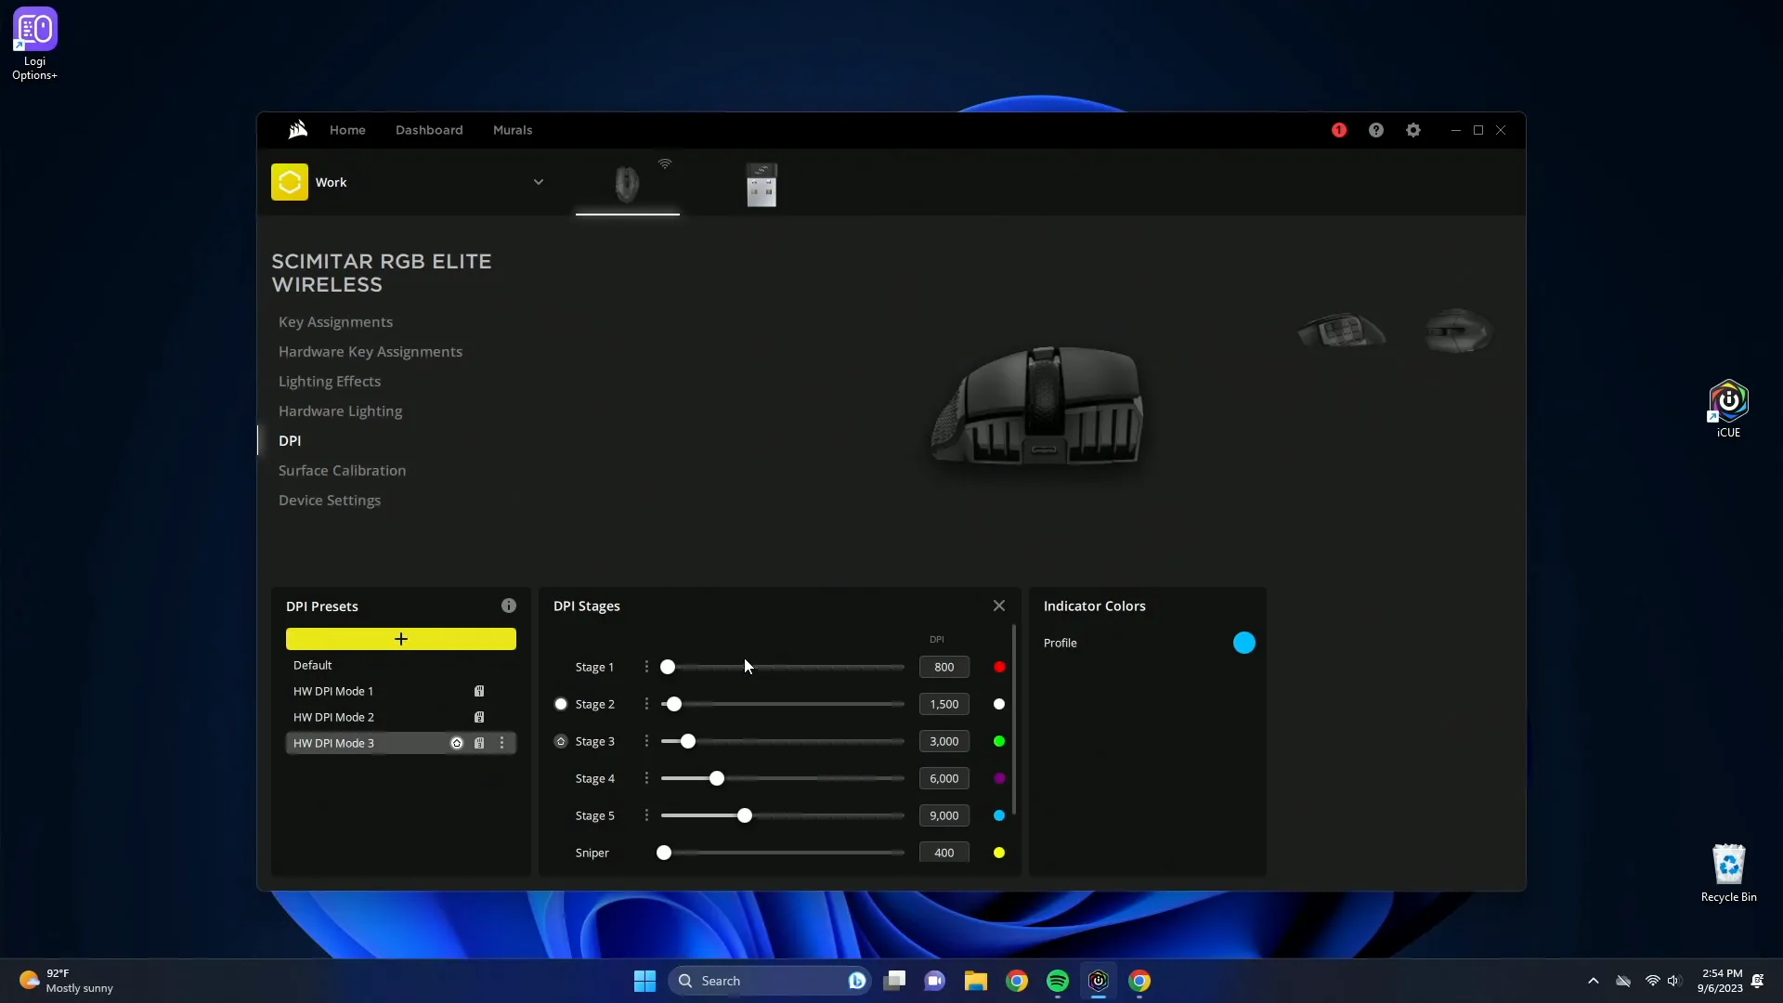Click Profile indicator blue color swatch
The width and height of the screenshot is (1783, 1003).
click(x=1244, y=643)
